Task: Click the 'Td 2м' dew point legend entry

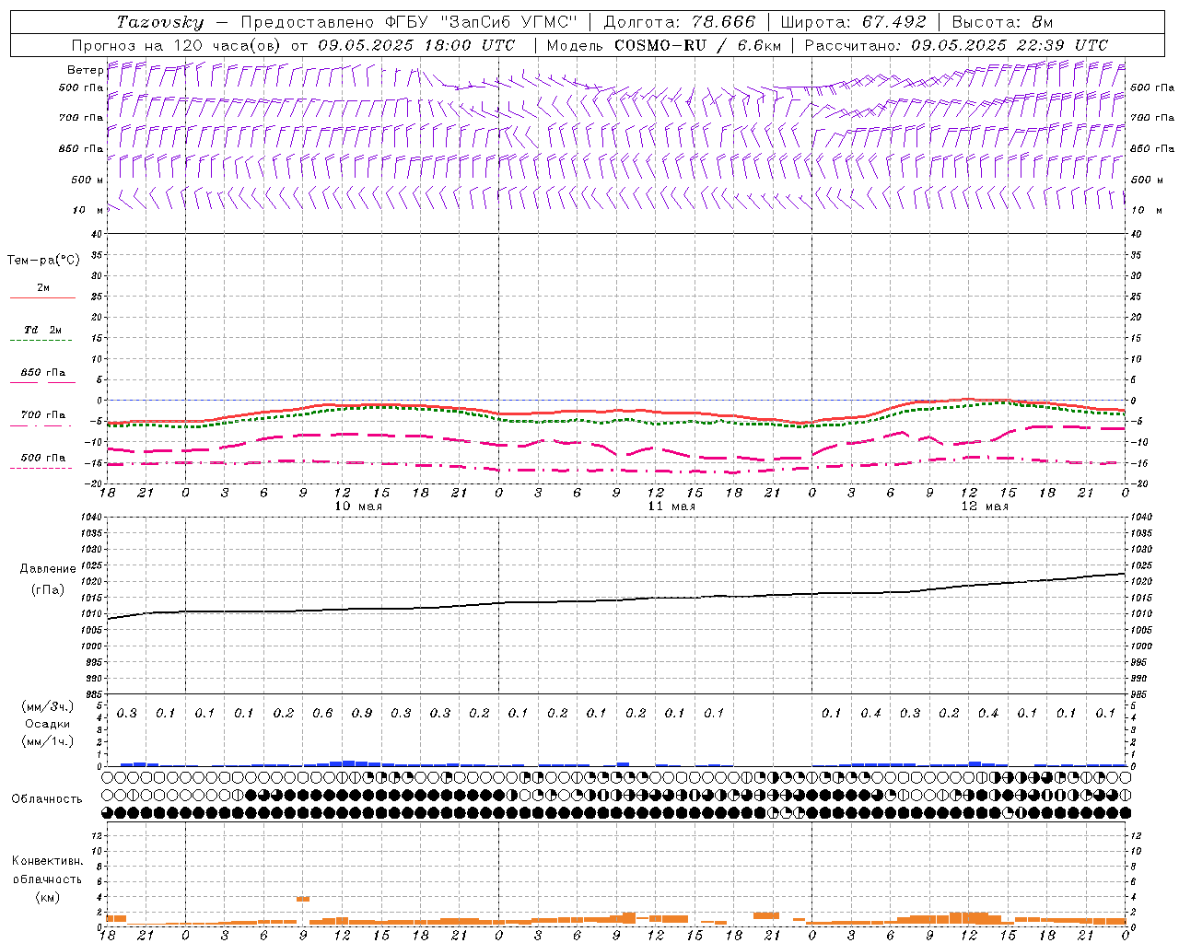Action: [42, 330]
